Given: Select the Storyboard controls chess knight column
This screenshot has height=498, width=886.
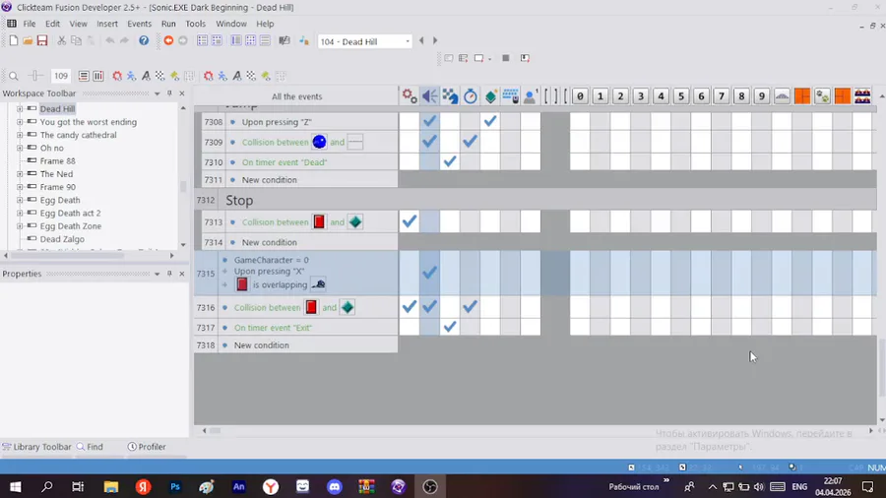Looking at the screenshot, I should coord(450,96).
